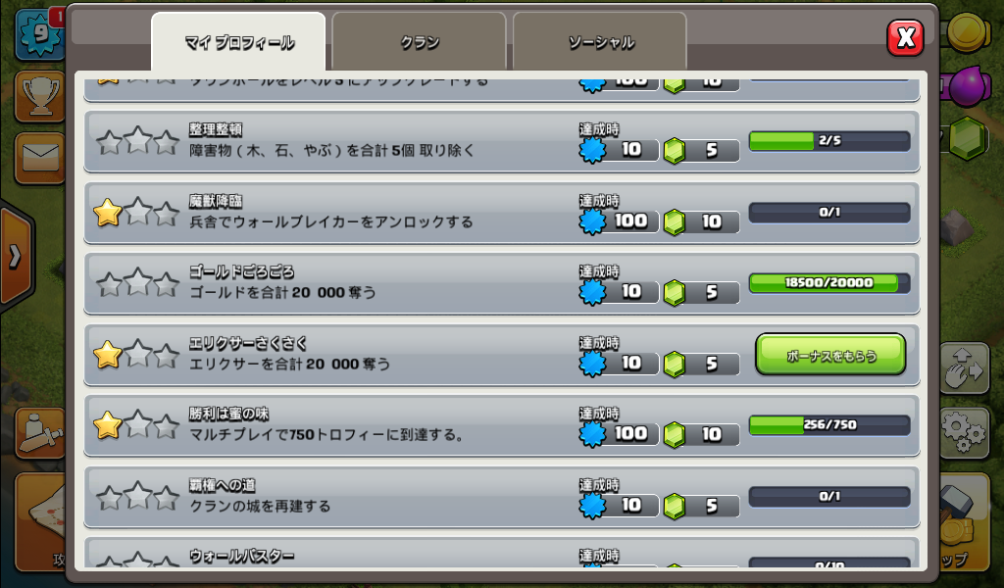Click the 18500/20000 gold progress bar
1004x588 pixels.
click(x=829, y=283)
